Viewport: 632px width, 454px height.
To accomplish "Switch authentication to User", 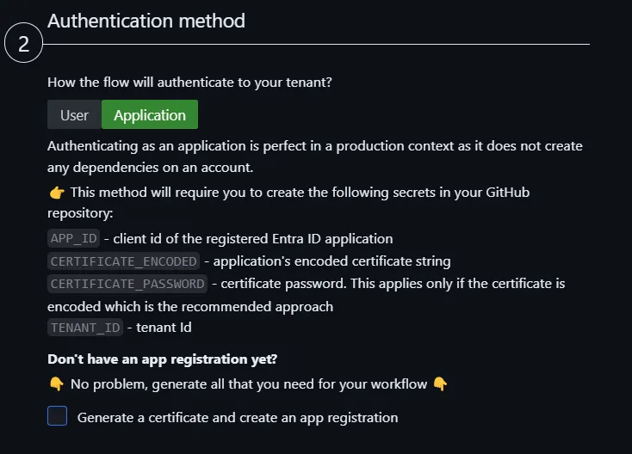I will point(74,115).
